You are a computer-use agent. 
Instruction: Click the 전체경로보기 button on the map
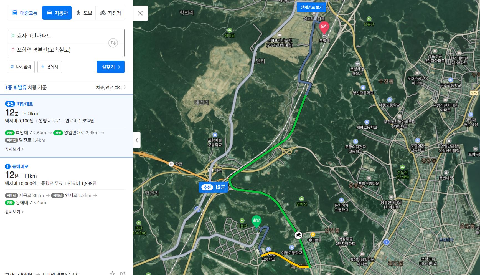coord(311,7)
